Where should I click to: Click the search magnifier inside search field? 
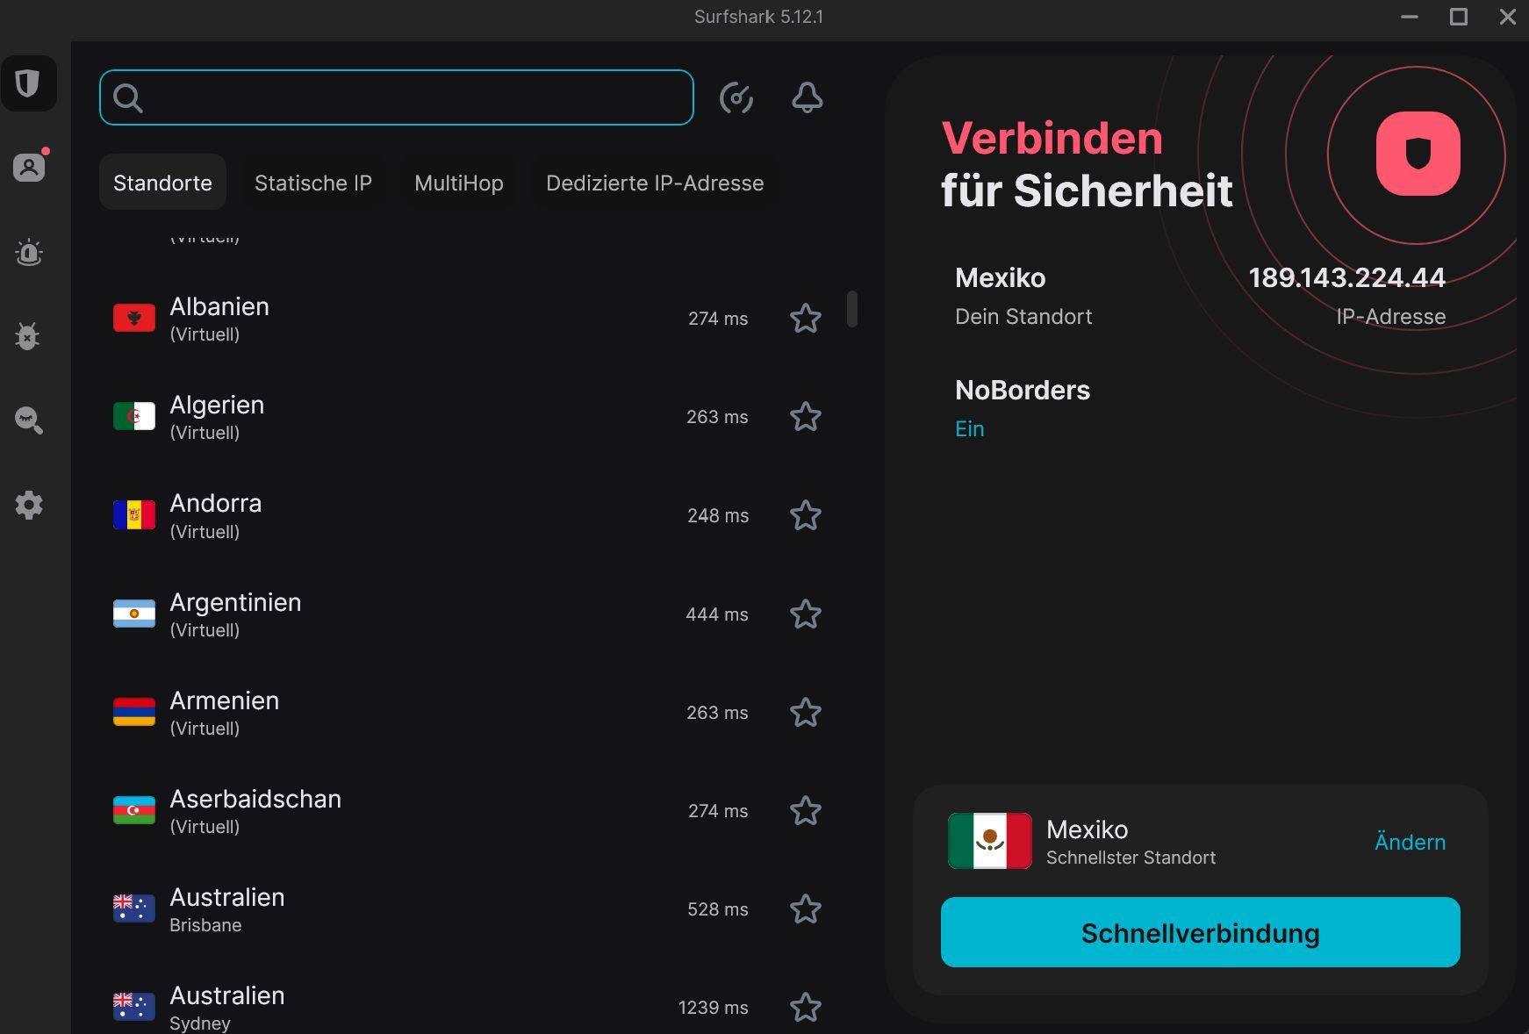point(128,97)
